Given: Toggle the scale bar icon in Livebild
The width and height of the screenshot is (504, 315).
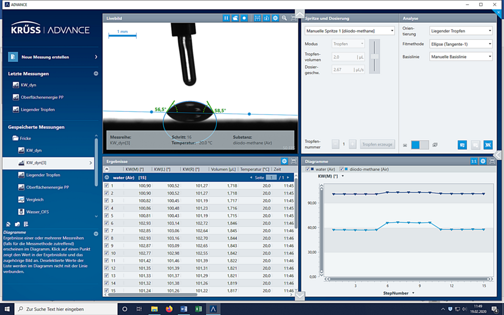Looking at the screenshot, I should tap(257, 18).
